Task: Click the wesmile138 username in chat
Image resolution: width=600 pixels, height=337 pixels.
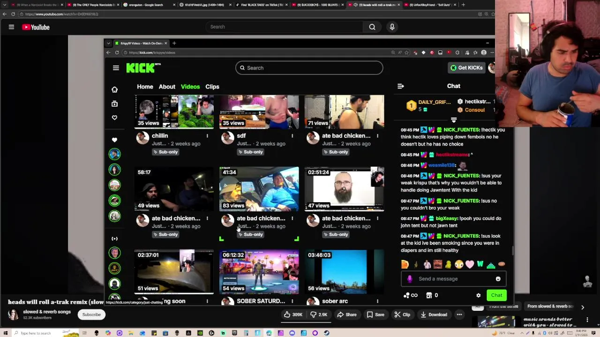Action: click(x=442, y=165)
